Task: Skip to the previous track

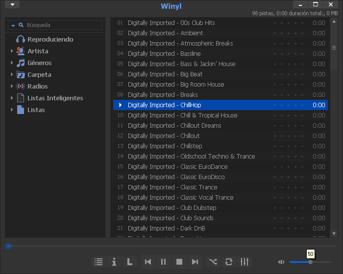Action: click(x=148, y=262)
